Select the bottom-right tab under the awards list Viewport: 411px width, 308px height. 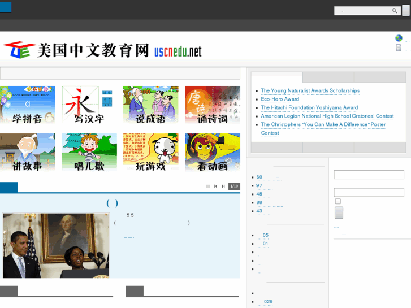(x=380, y=148)
